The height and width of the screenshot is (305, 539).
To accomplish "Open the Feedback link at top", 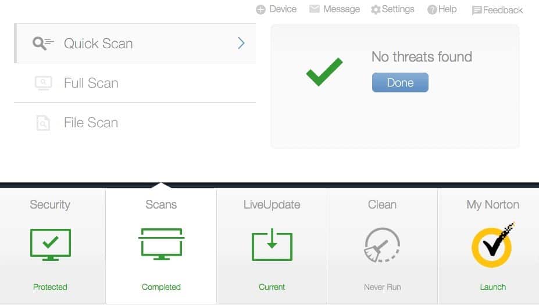I will 503,10.
